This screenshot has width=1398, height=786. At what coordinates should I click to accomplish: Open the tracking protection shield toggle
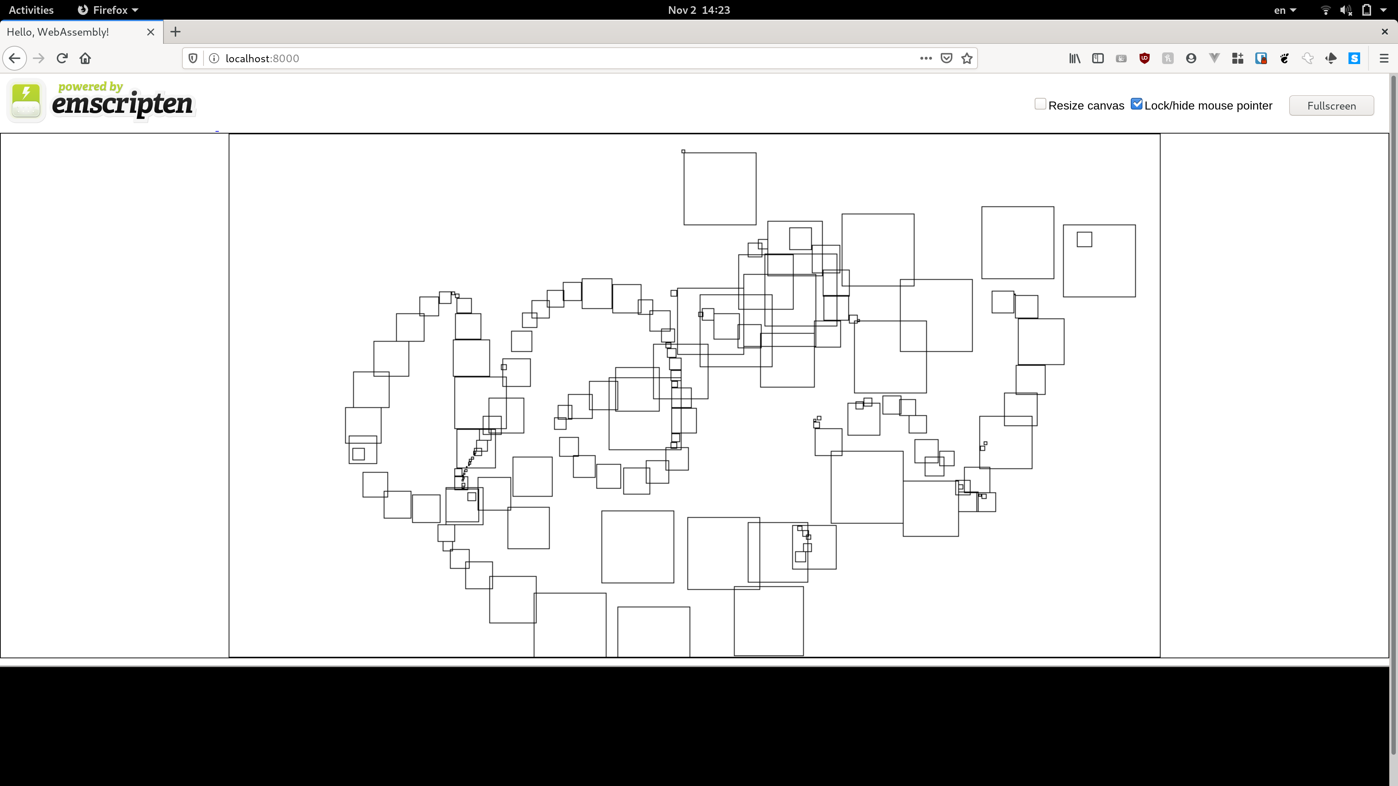[193, 59]
